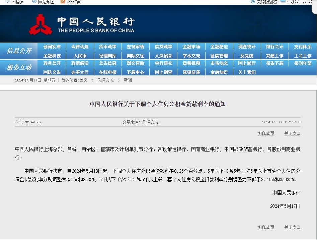Viewport: 317px width, 240px height.
Task: Visit the 意见征集 page
Action: coord(191,72)
